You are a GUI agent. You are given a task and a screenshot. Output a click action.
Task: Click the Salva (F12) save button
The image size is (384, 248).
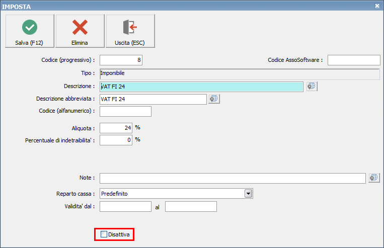(x=30, y=31)
